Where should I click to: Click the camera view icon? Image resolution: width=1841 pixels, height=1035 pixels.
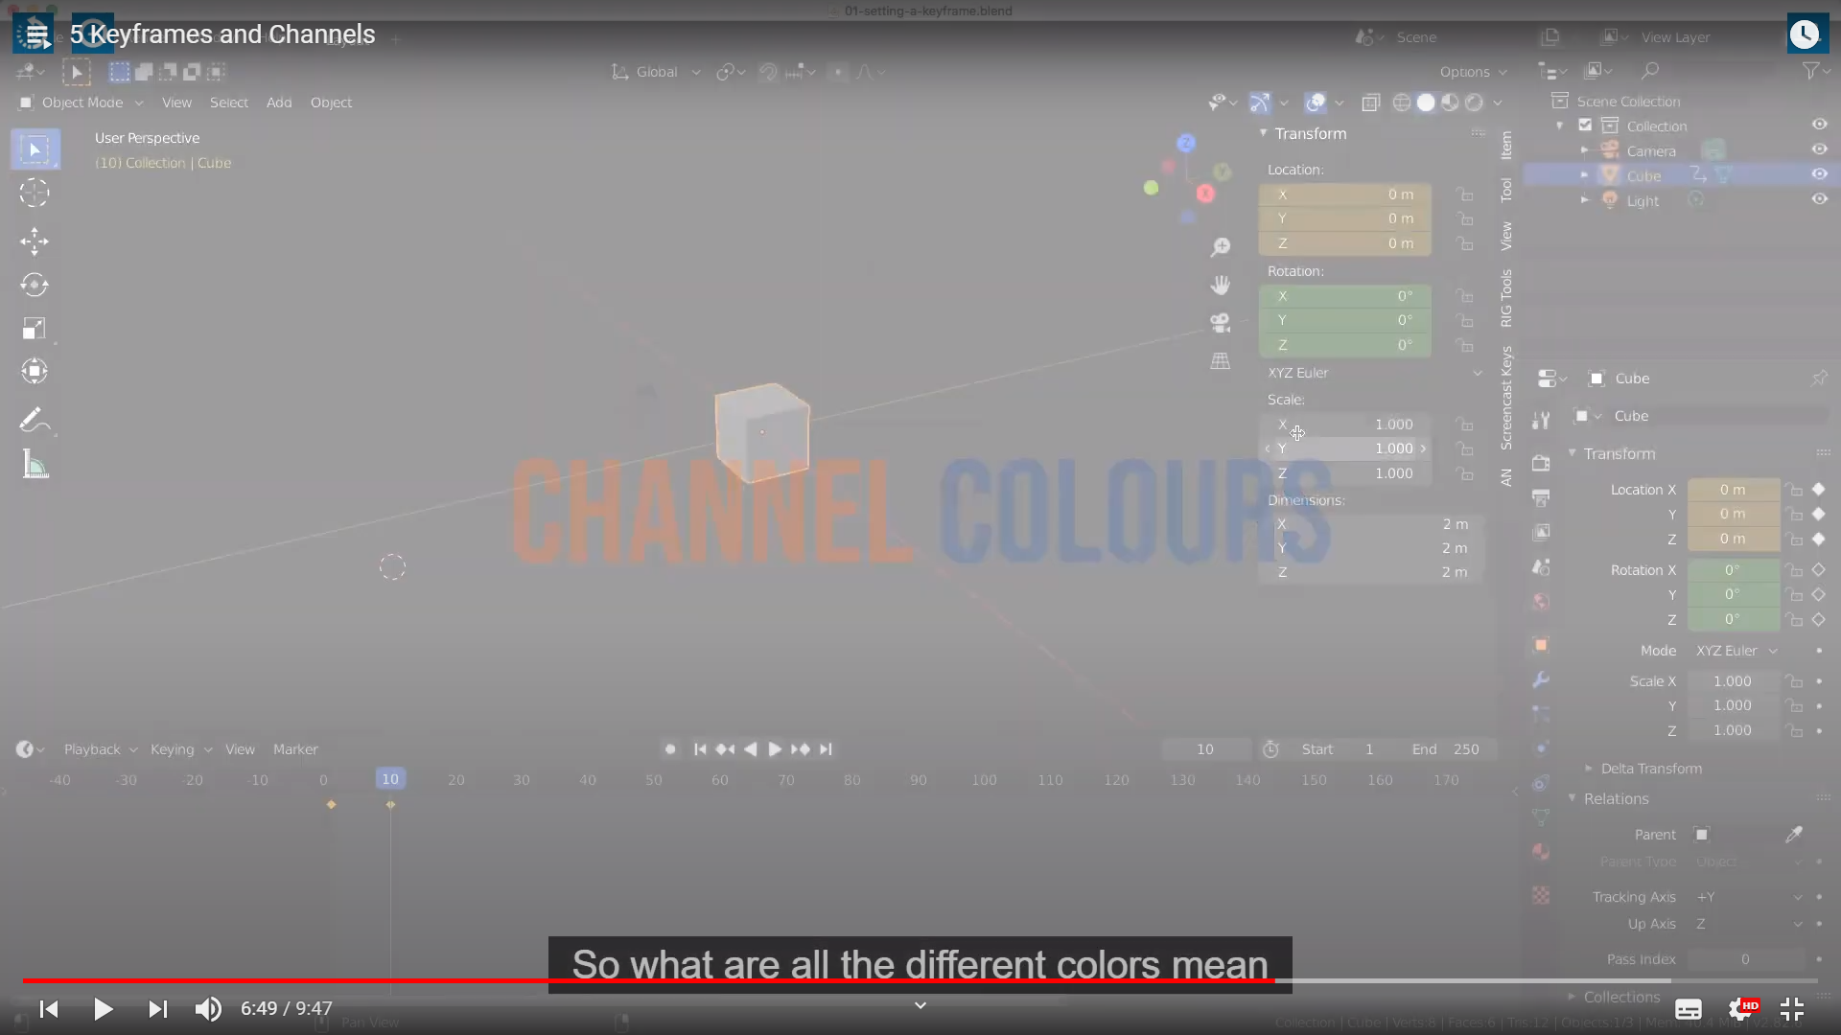pos(1220,323)
